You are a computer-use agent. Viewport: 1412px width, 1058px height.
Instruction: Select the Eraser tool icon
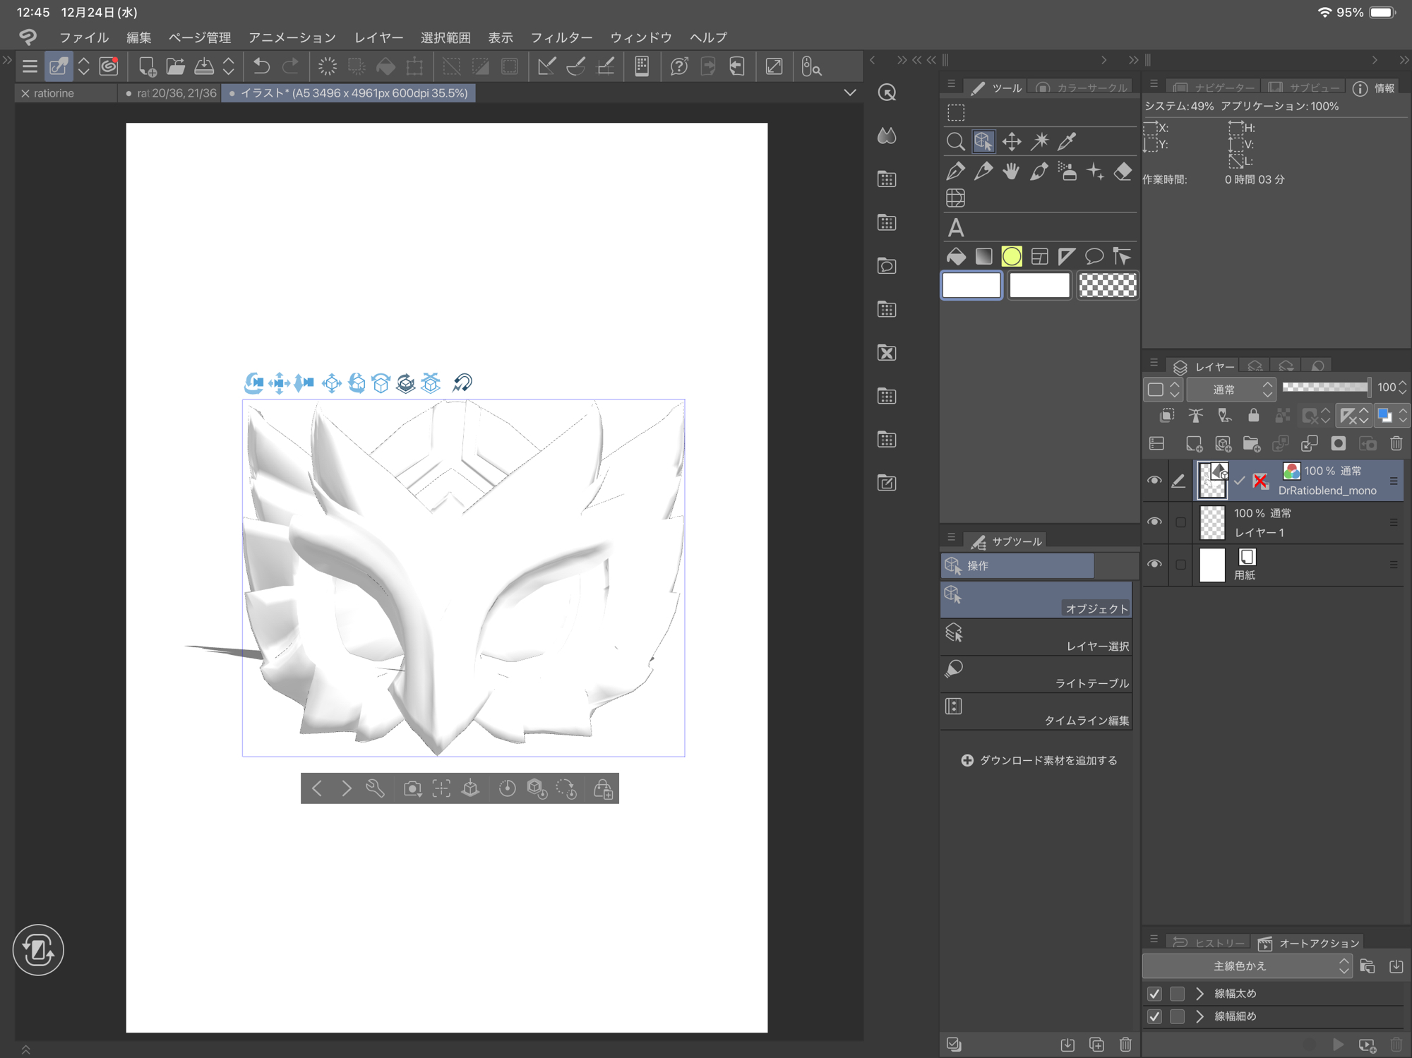(x=1123, y=172)
